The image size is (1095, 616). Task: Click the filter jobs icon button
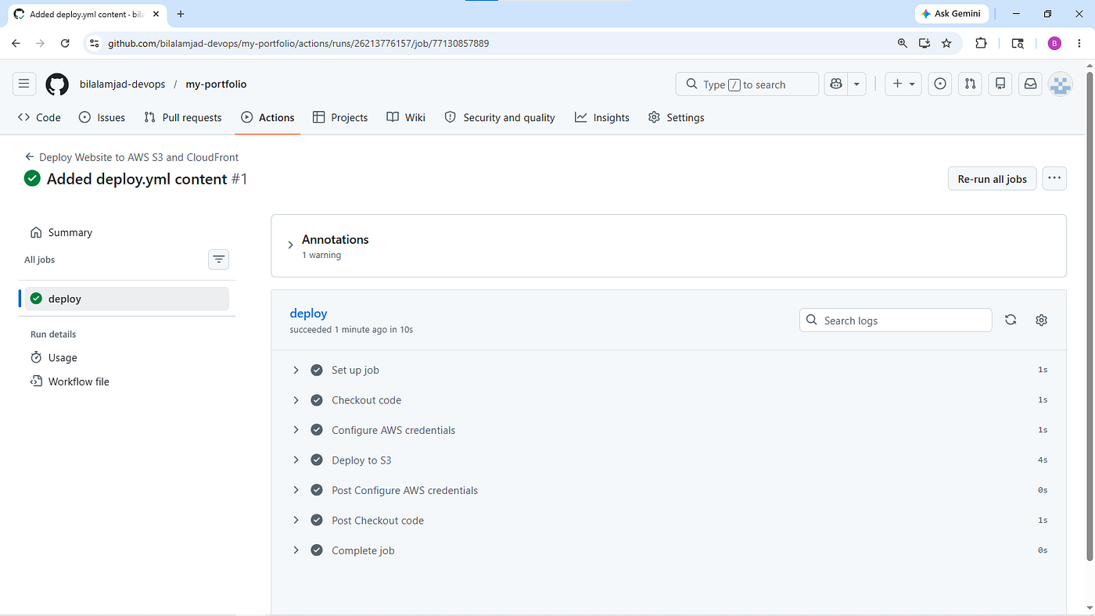pos(218,260)
